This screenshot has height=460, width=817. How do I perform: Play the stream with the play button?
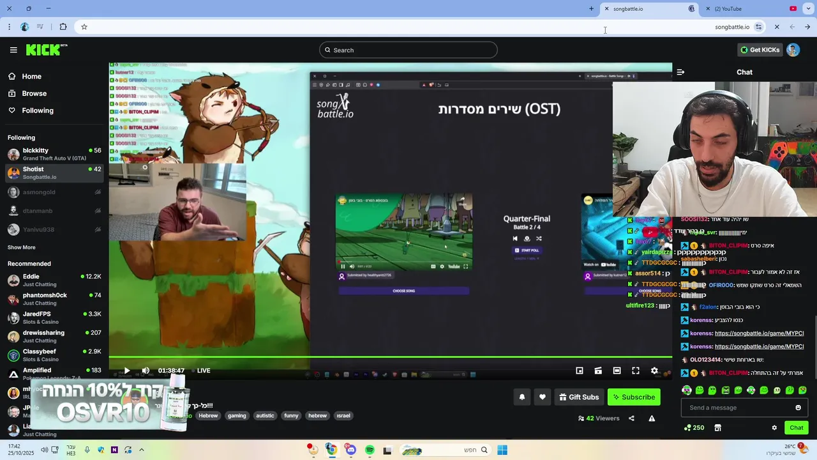pos(126,371)
